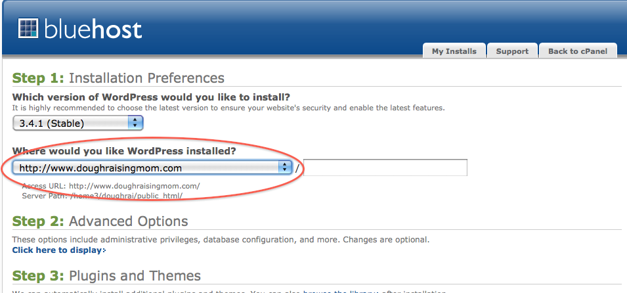Switch to the Support tab
The image size is (627, 293).
[512, 51]
